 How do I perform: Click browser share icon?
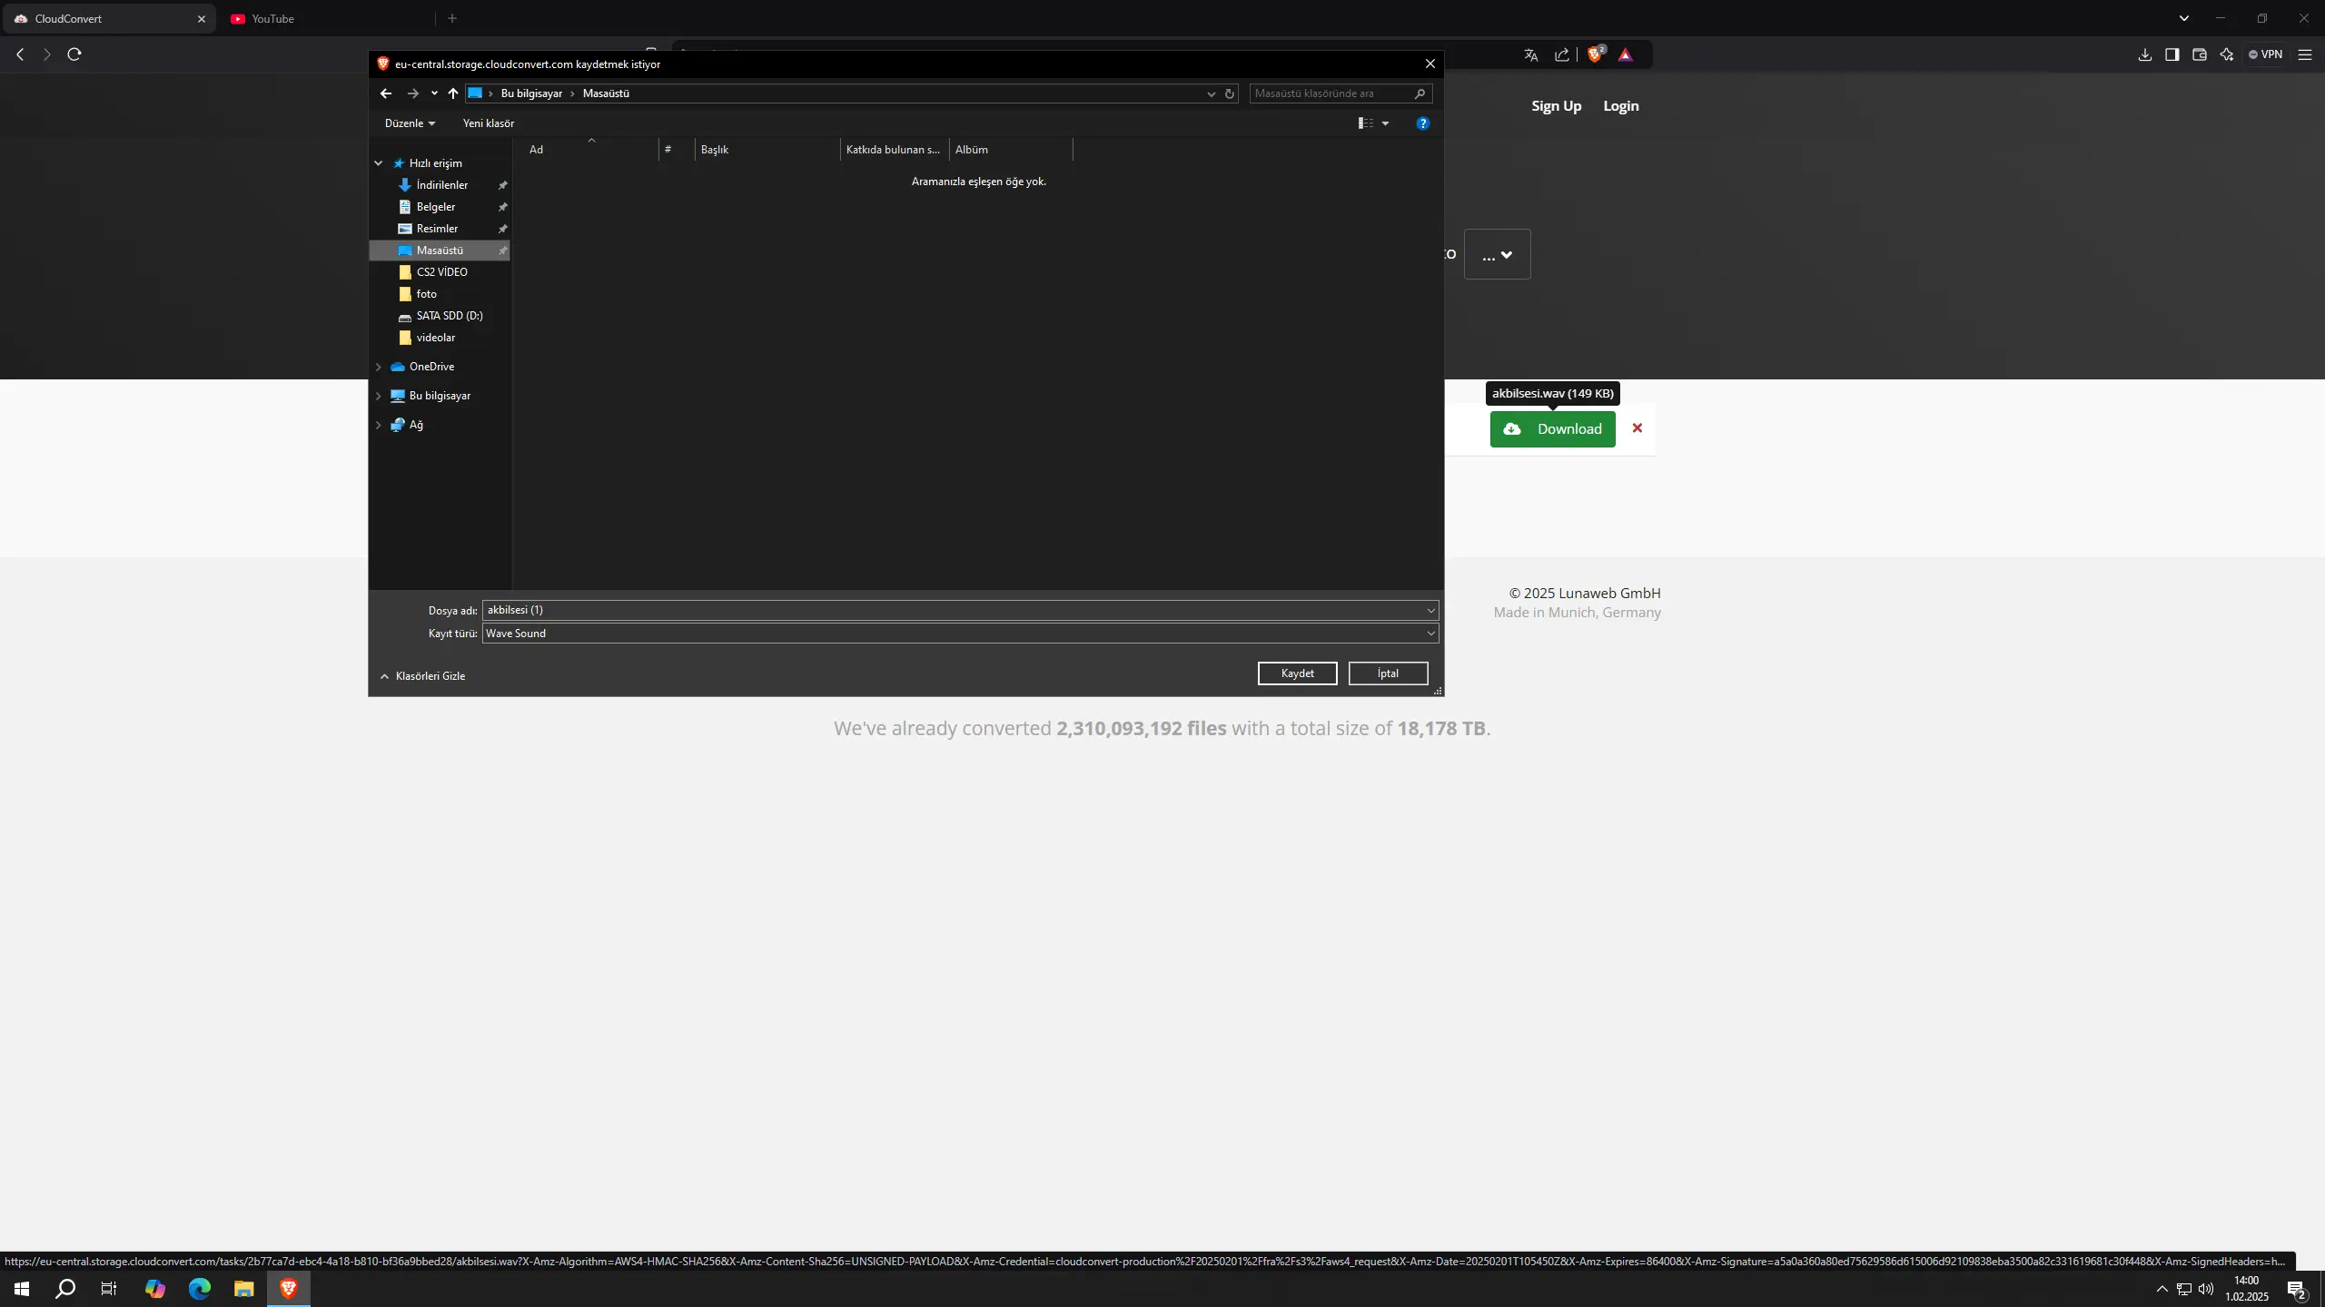pyautogui.click(x=1562, y=55)
